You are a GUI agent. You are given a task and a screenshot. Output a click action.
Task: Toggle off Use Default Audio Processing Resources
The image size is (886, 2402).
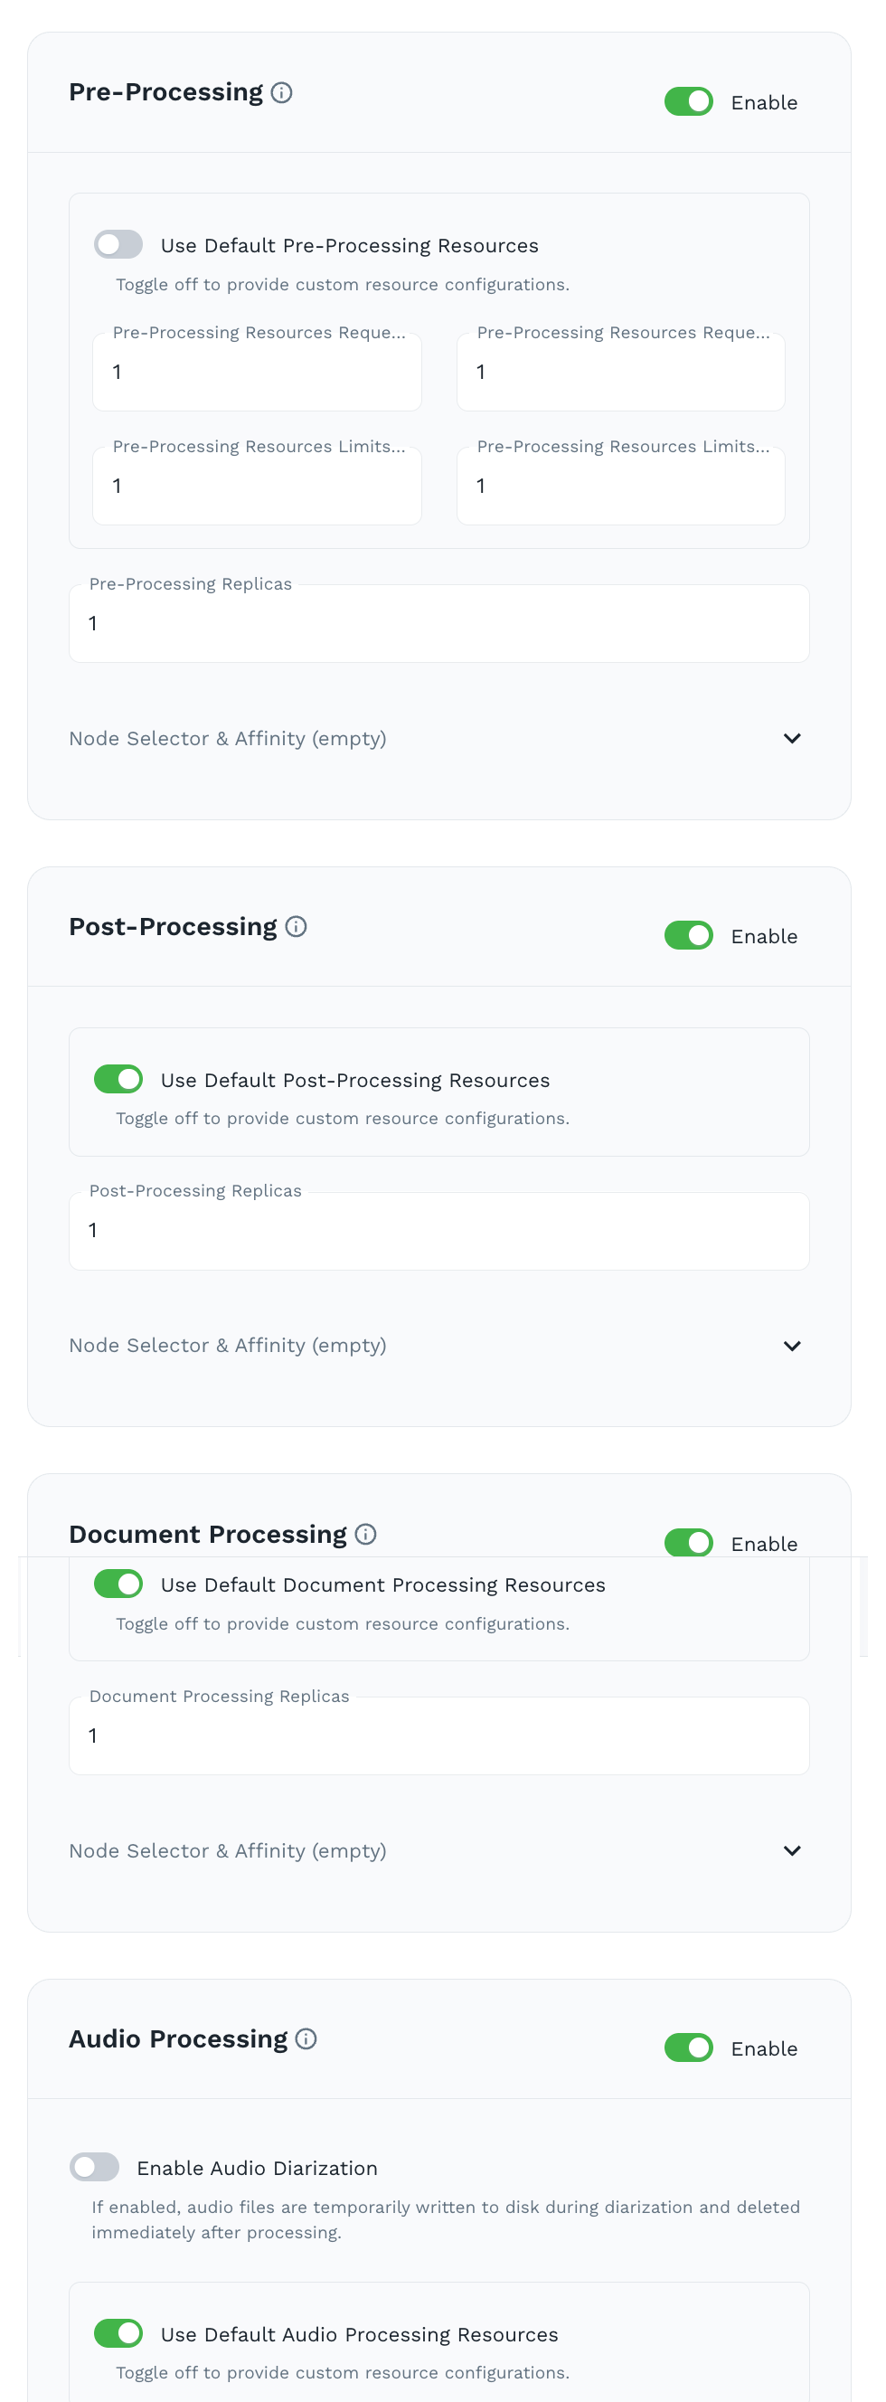[x=118, y=2334]
